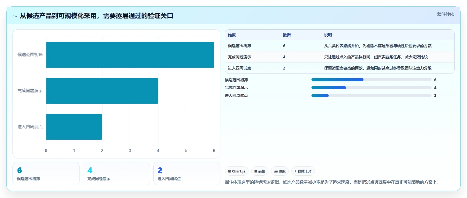Screen dimensions: 467x198
Task: Select the 表格 chip
Action: click(260, 171)
